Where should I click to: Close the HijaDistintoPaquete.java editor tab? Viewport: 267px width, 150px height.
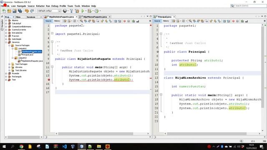[76, 17]
